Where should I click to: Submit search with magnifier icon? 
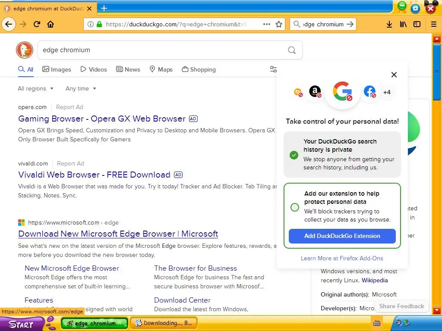[292, 50]
